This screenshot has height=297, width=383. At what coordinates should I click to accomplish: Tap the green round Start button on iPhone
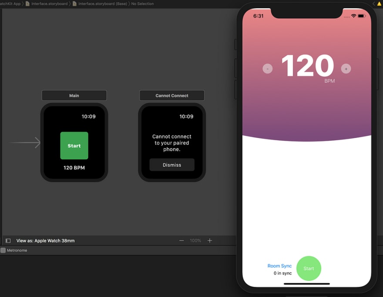309,268
